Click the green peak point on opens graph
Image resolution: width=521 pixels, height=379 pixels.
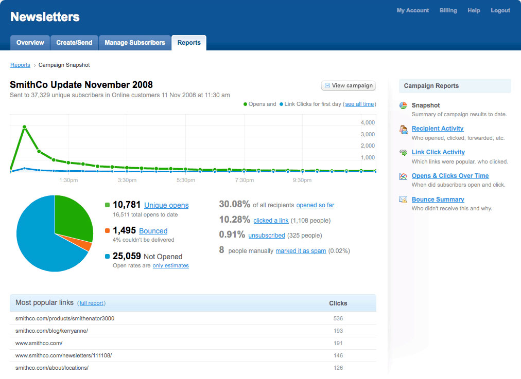point(25,127)
